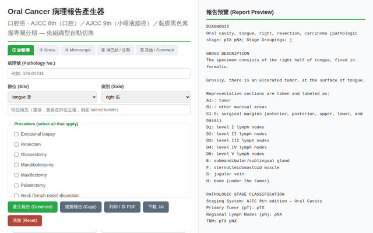Click the 'B1-: other mucosal areas' line
Screen dimensions: 373x233
236,107
